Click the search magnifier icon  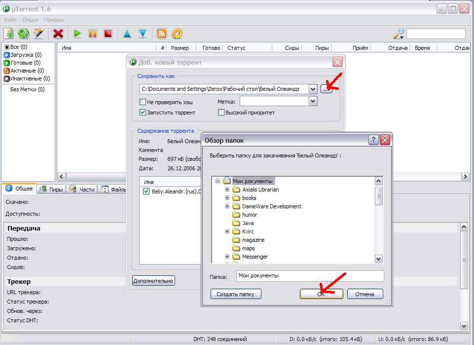398,33
